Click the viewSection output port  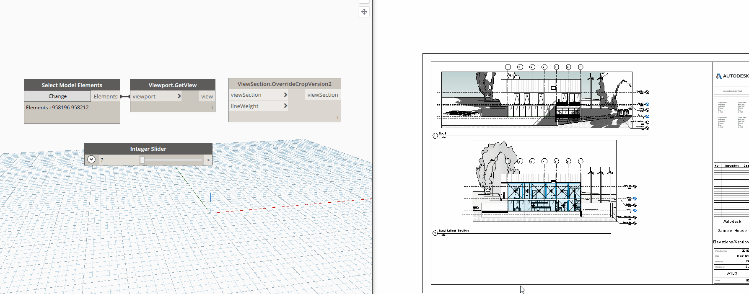click(x=322, y=95)
